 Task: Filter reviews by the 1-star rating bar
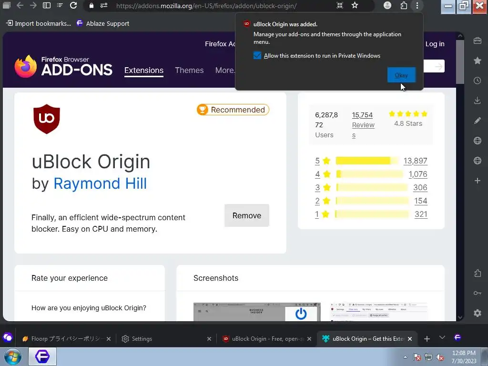tap(372, 214)
